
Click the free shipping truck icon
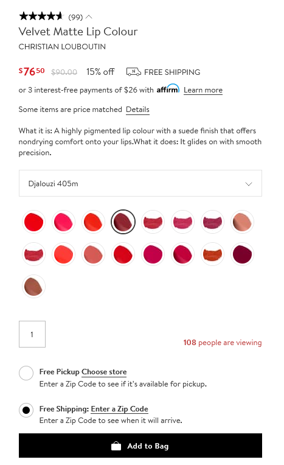133,72
